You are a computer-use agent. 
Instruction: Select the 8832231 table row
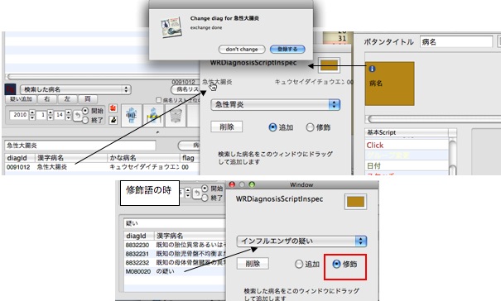[175, 254]
